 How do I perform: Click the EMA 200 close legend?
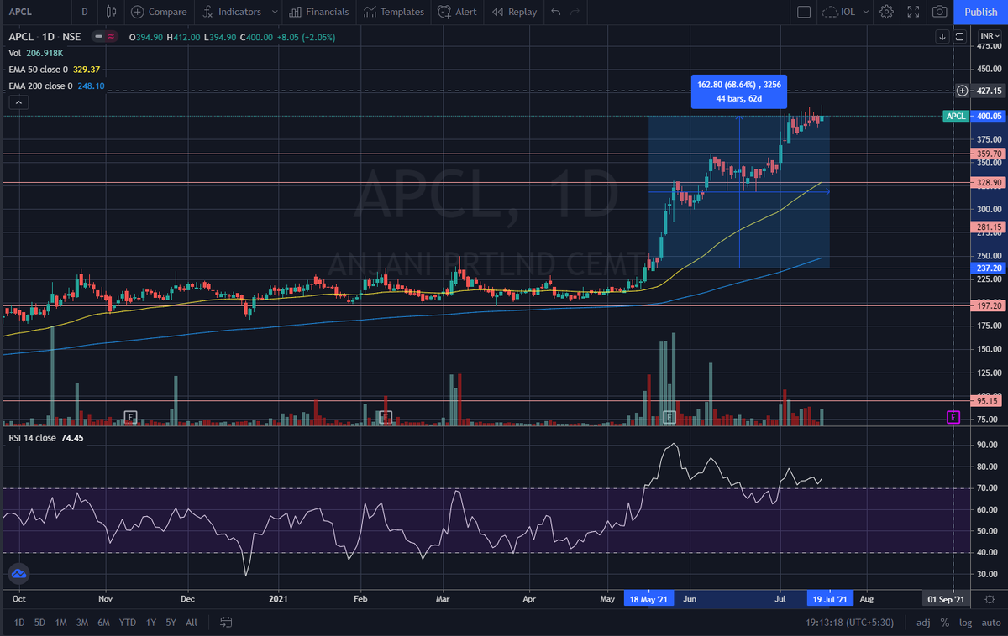pos(56,86)
